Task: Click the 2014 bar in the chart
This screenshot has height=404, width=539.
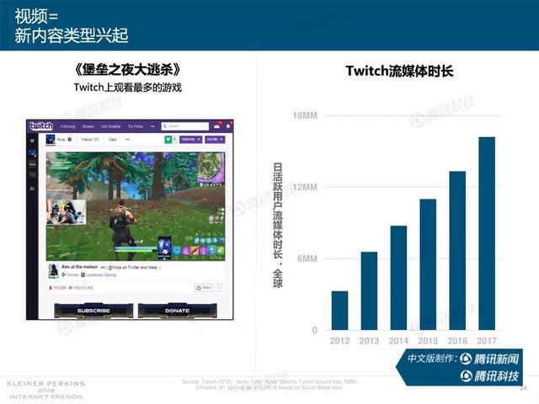Action: [398, 278]
